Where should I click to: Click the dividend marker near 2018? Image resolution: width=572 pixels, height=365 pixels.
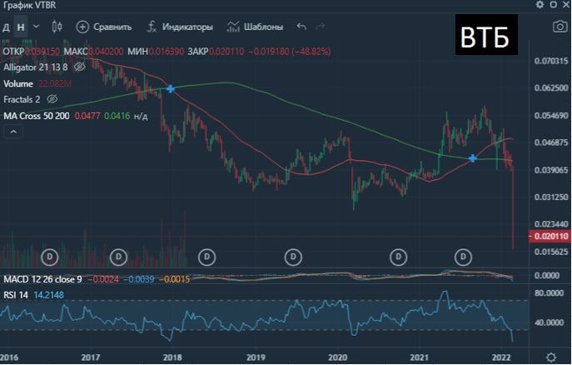coord(206,257)
